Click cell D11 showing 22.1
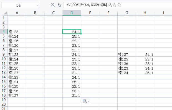 click(x=72, y=63)
